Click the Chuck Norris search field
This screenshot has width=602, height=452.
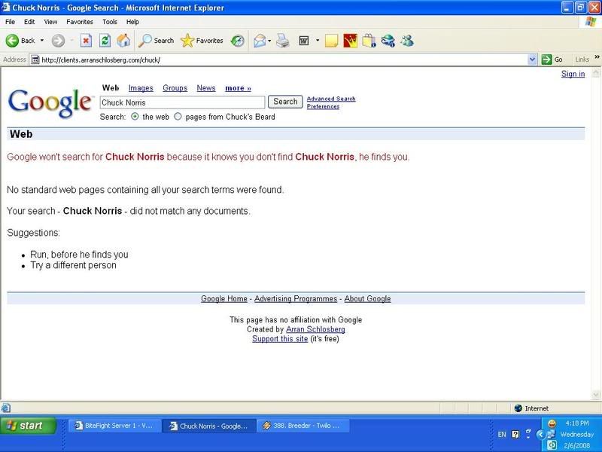pos(182,102)
